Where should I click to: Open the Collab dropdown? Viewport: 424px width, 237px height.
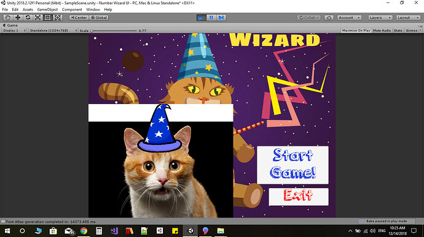tap(309, 18)
